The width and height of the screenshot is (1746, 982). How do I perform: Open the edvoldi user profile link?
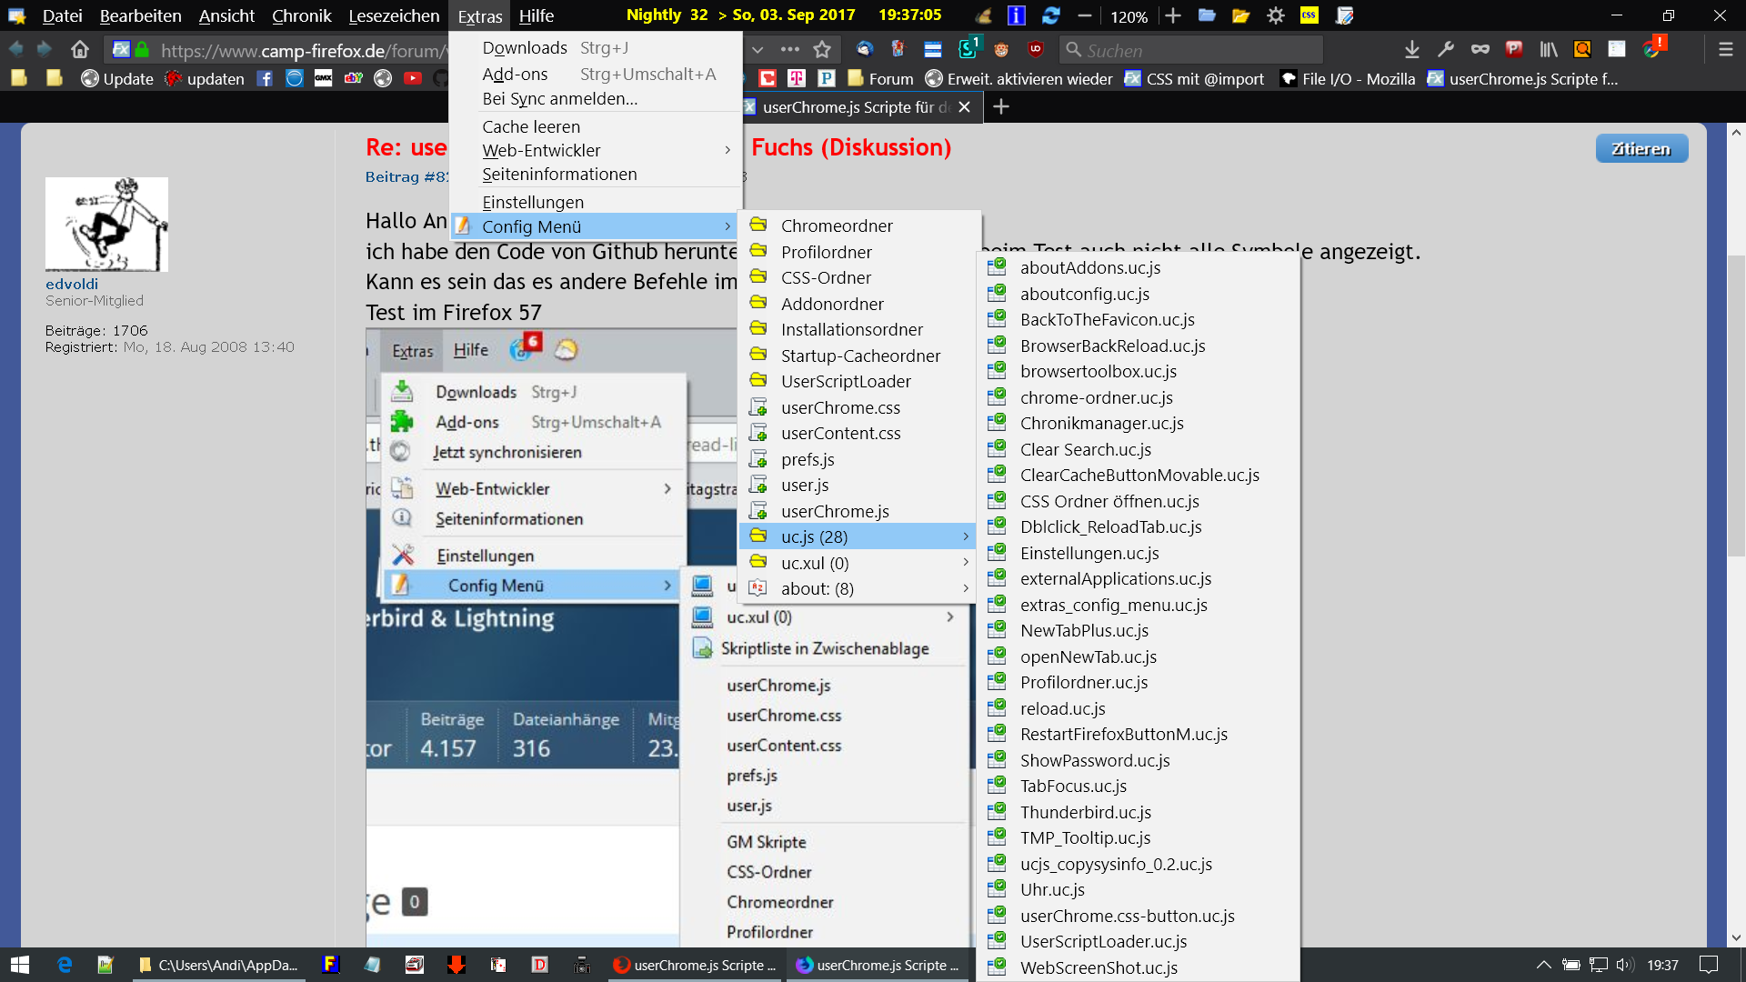tap(72, 284)
